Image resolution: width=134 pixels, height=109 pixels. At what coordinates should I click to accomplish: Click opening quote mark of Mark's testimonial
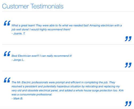click(x=7, y=80)
